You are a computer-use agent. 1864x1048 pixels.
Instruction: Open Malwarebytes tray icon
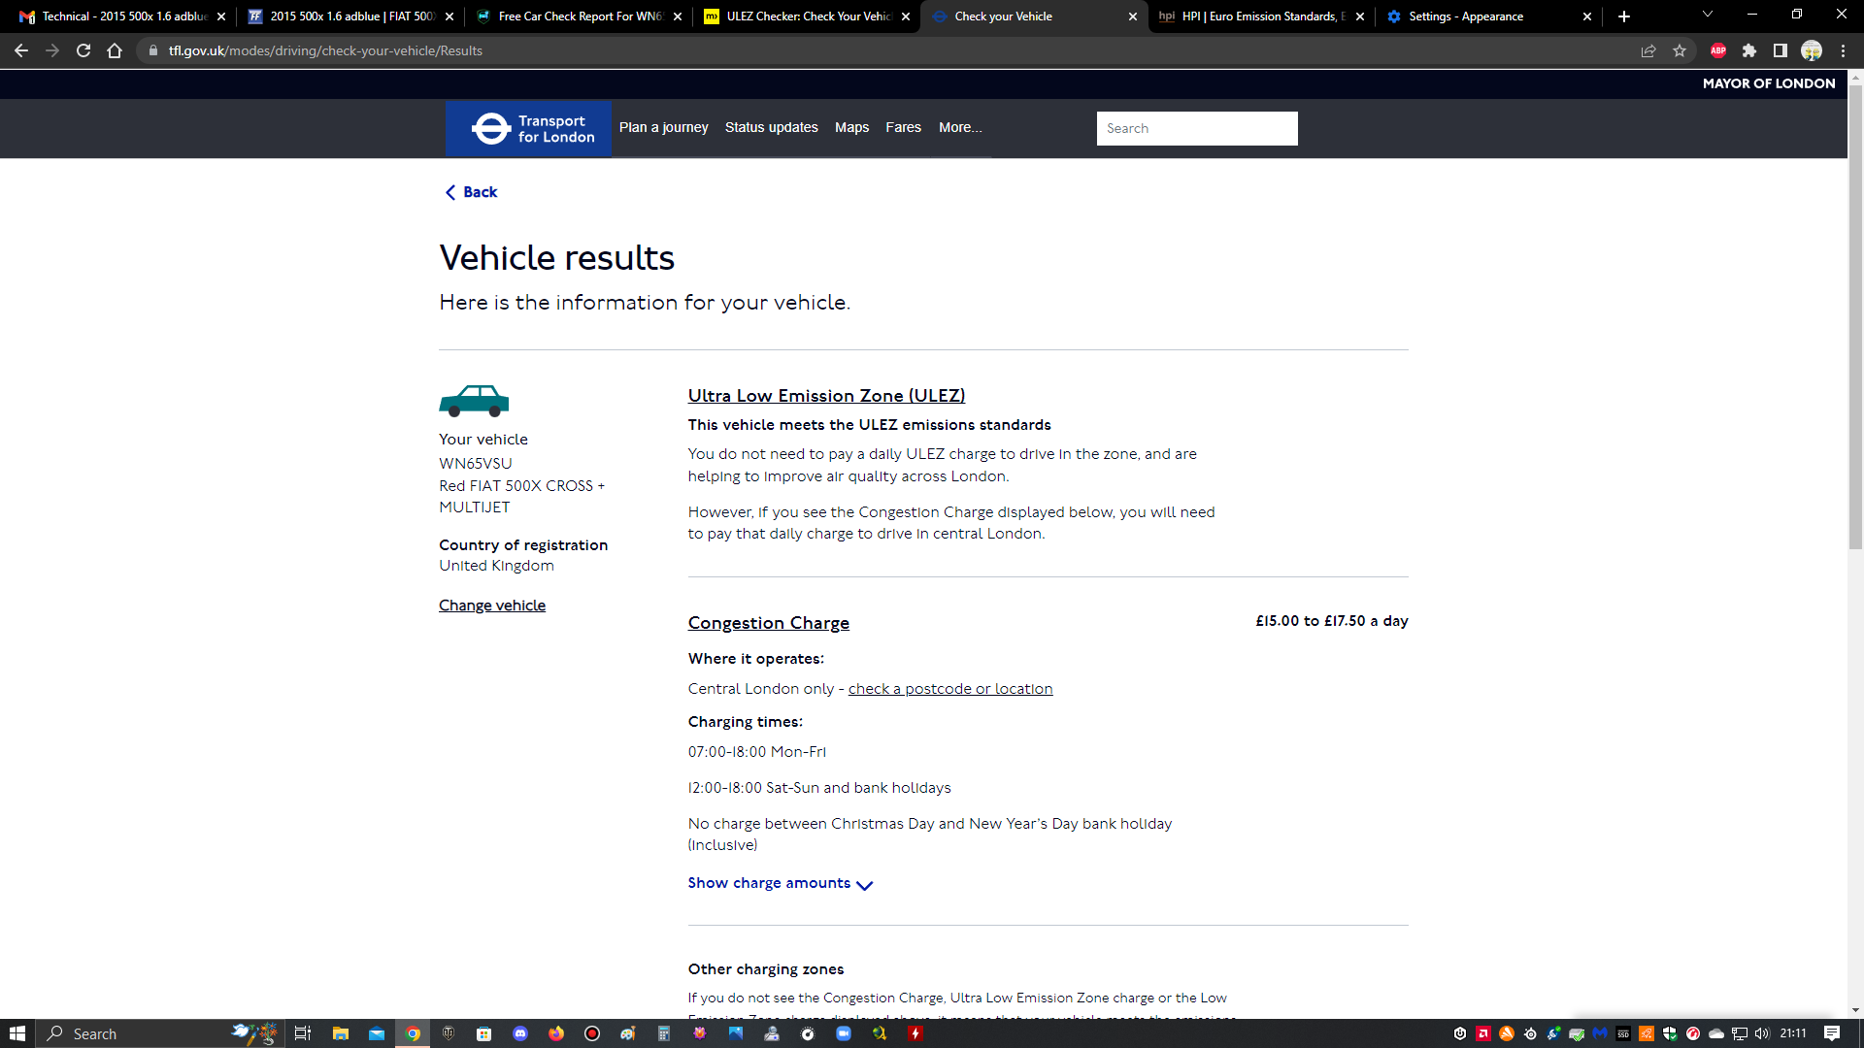(1600, 1033)
